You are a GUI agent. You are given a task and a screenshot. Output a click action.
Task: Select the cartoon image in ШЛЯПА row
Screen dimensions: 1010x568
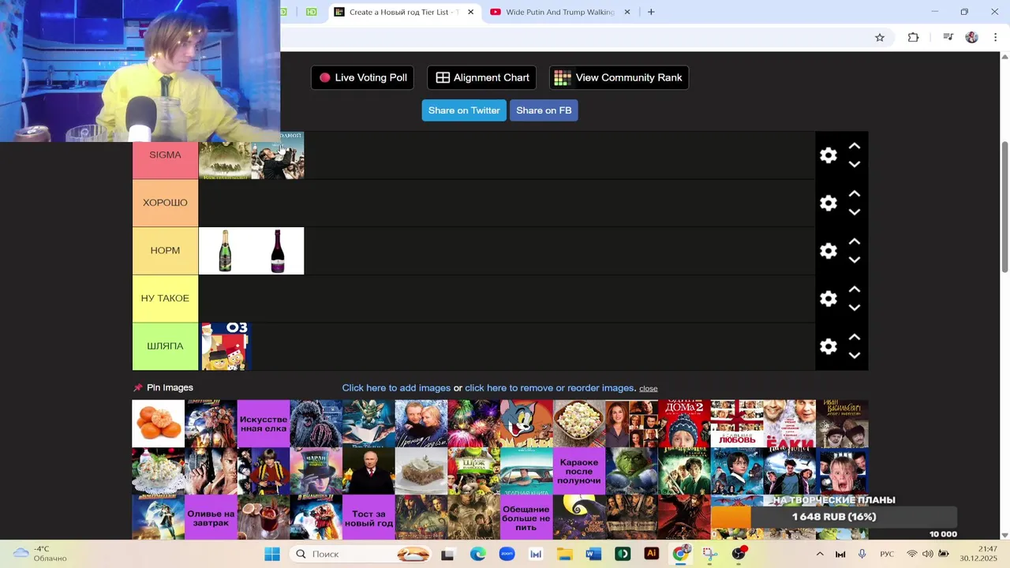(225, 346)
